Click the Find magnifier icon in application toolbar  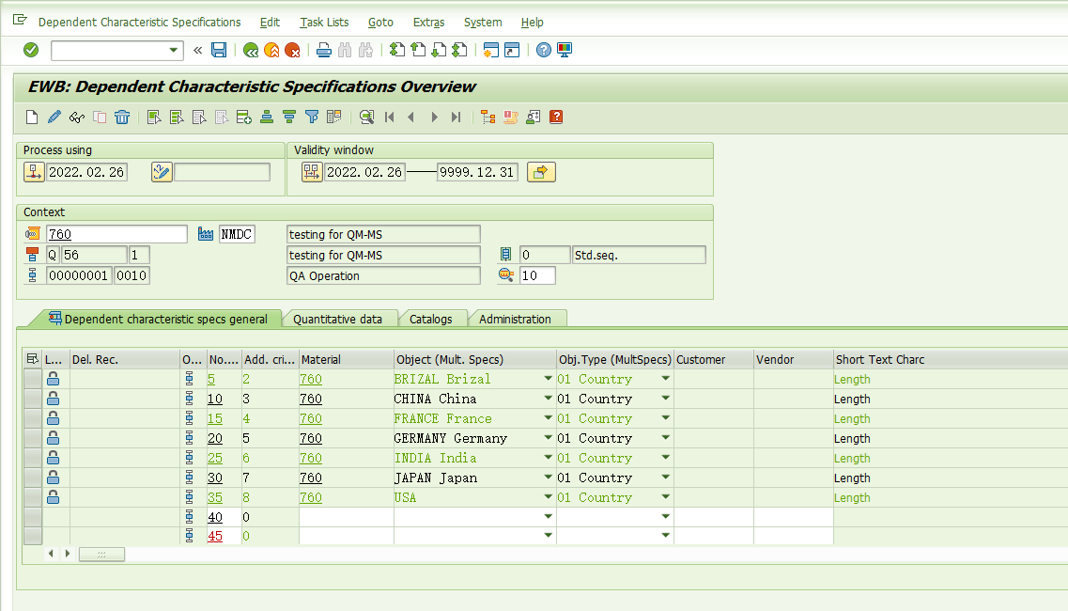click(366, 117)
